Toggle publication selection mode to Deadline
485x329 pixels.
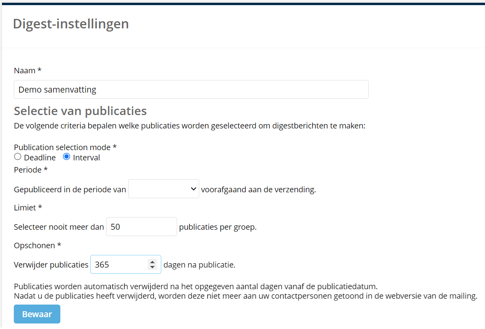coord(17,157)
